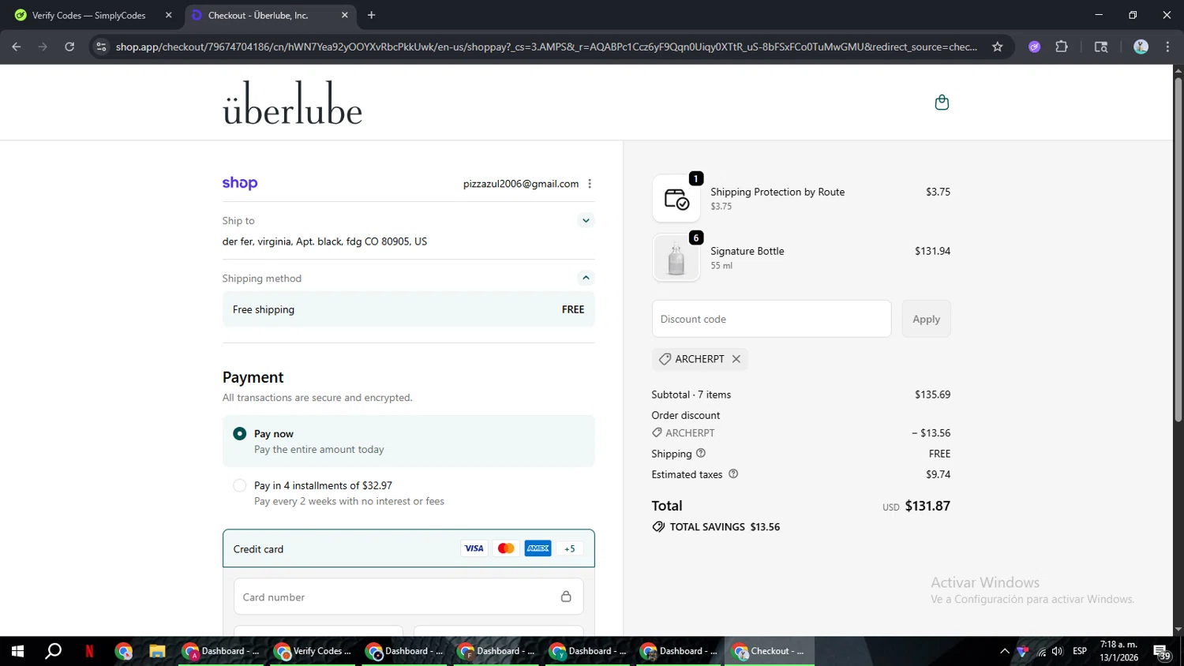
Task: Open a new browser tab
Action: (371, 15)
